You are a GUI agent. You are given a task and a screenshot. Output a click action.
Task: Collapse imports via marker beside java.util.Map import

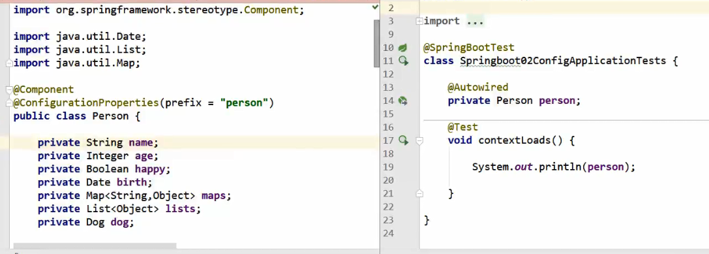[9, 64]
